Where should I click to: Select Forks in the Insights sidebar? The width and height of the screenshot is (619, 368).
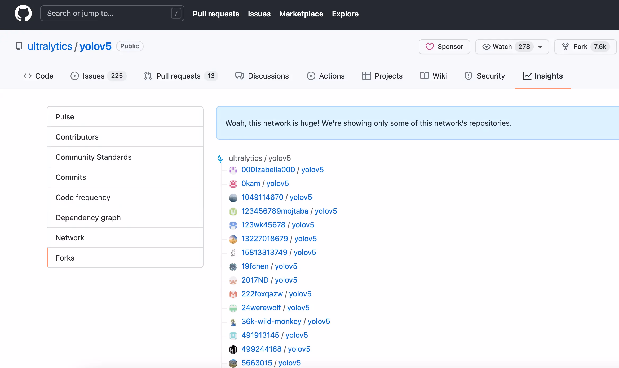[x=125, y=258]
